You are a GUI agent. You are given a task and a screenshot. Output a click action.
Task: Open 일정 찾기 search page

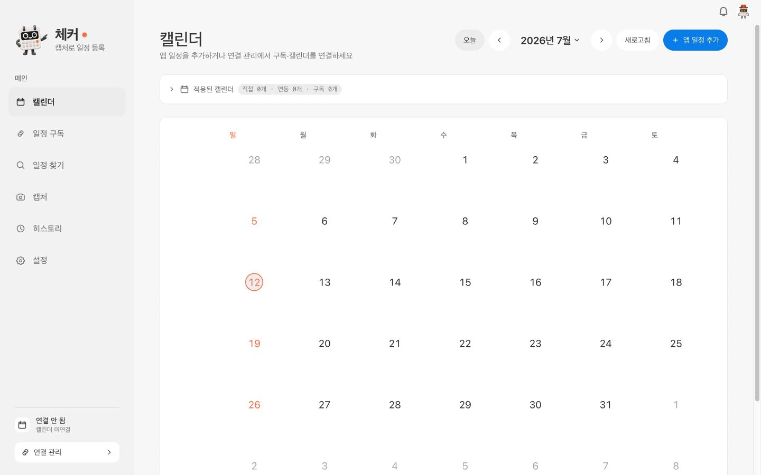coord(67,165)
